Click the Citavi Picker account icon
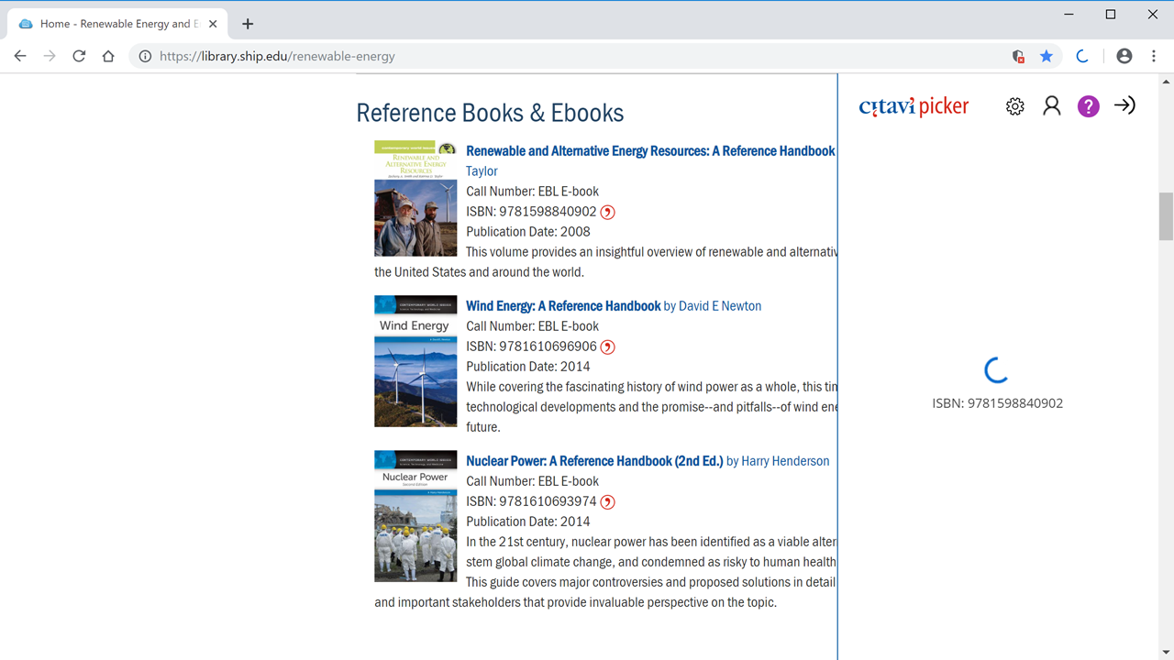1174x660 pixels. point(1052,106)
